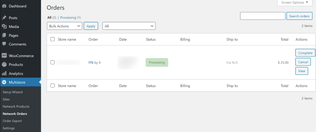This screenshot has width=316, height=132.
Task: Filter orders by Processing status link
Action: [68, 18]
